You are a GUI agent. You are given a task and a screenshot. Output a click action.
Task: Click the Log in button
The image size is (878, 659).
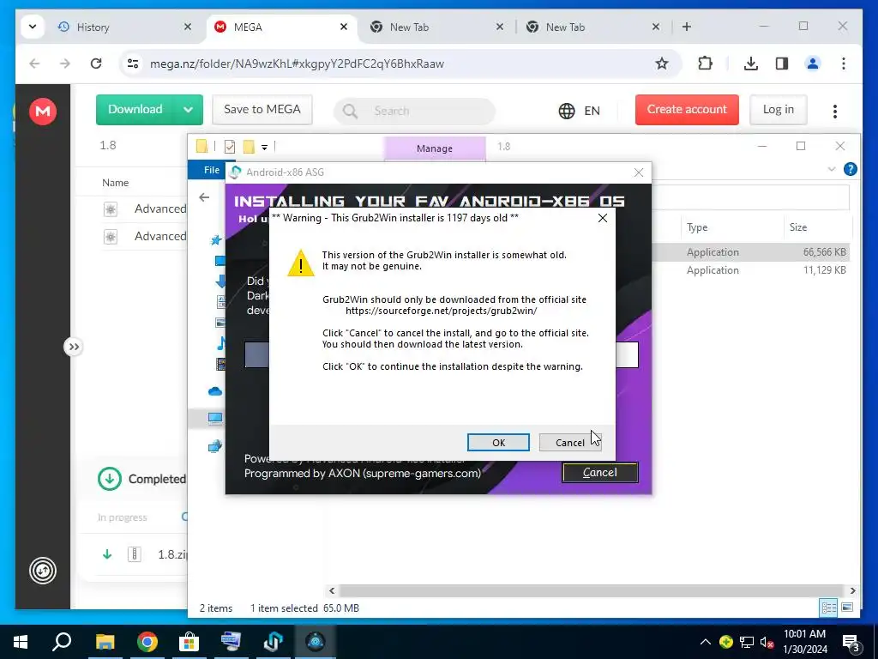778,110
